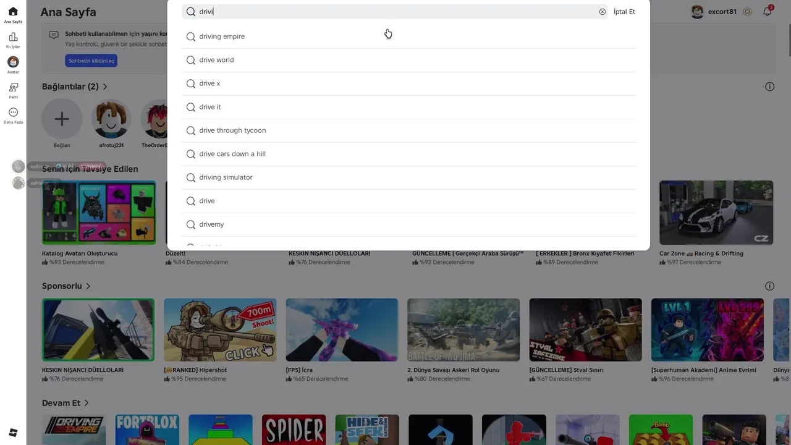Open the Fortblox game in Devam Et

(x=147, y=430)
